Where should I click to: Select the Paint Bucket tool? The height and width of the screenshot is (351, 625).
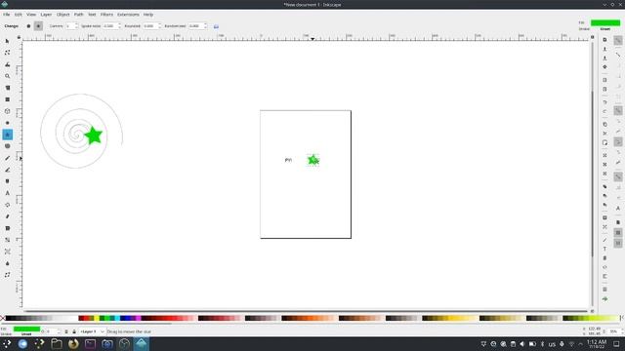point(7,228)
